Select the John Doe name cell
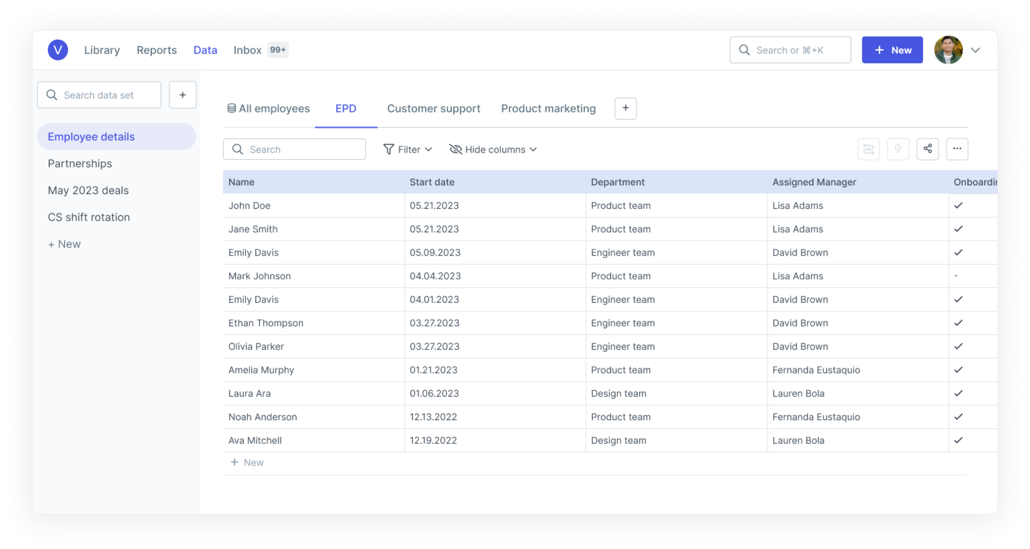The image size is (1030, 549). (314, 206)
